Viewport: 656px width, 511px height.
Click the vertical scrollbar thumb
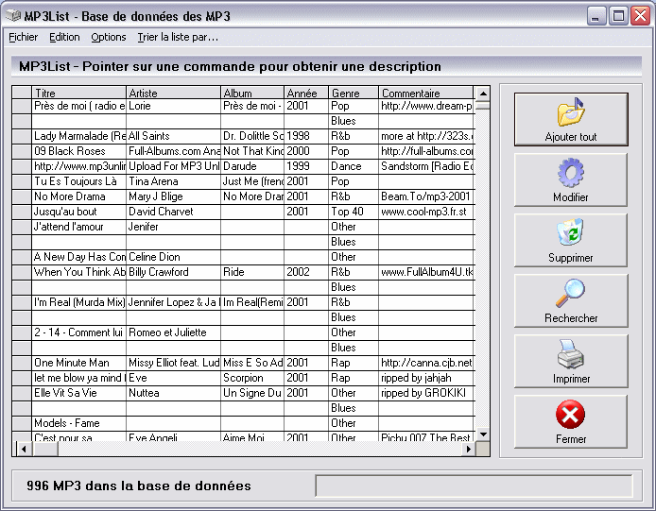point(483,105)
